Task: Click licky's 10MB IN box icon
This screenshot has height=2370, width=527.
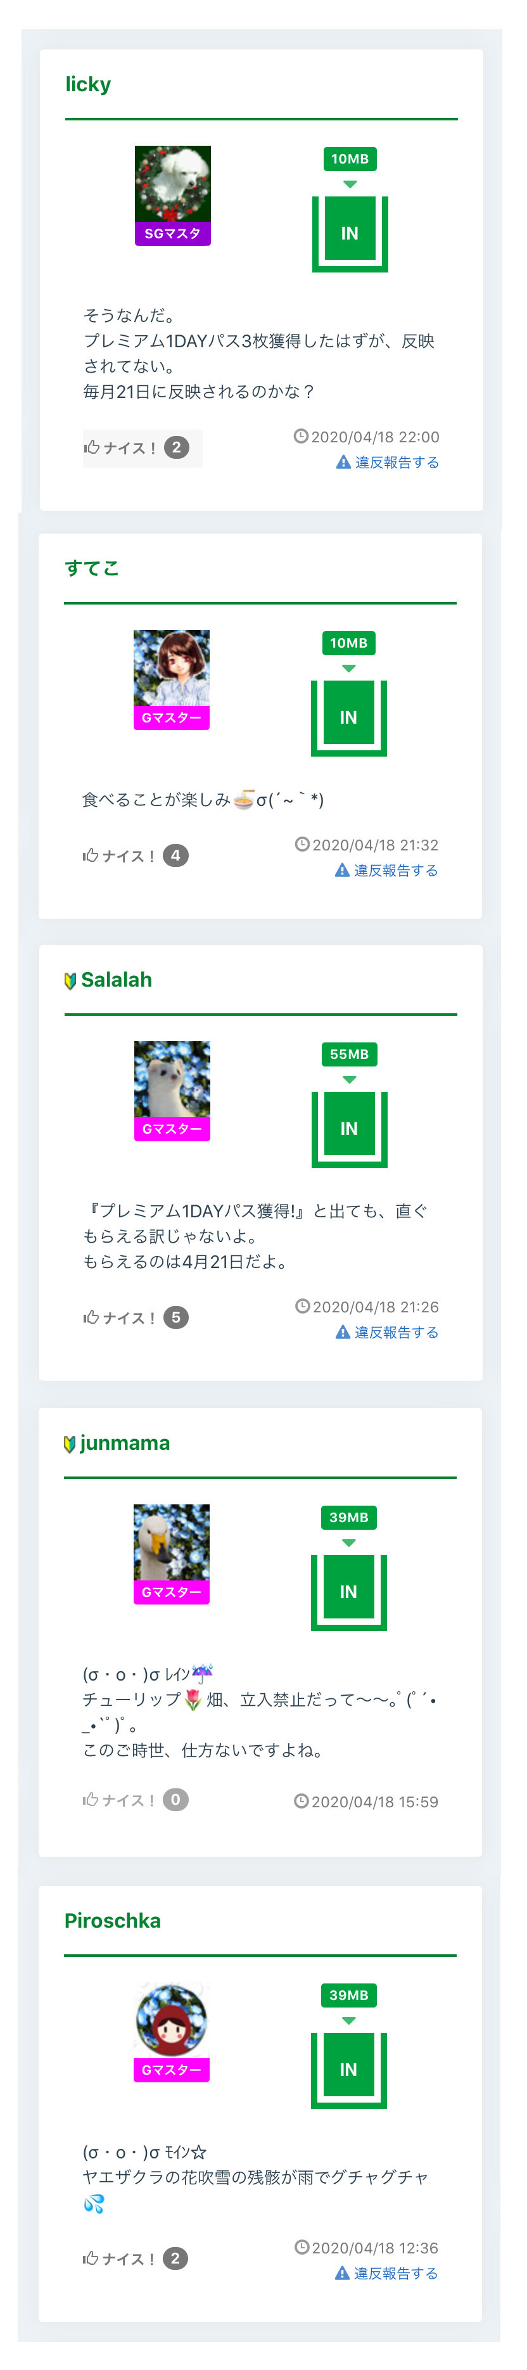Action: pyautogui.click(x=350, y=233)
